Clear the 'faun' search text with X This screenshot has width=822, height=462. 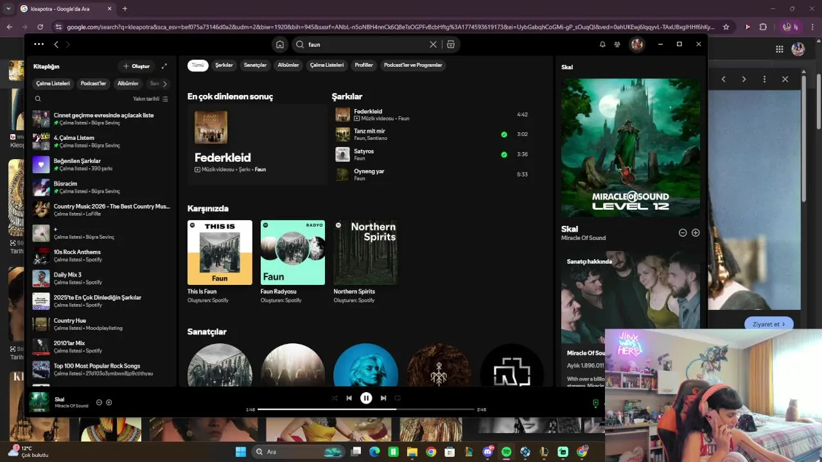433,44
